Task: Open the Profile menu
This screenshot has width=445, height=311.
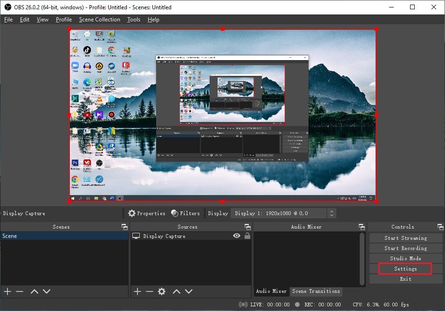Action: coord(64,20)
